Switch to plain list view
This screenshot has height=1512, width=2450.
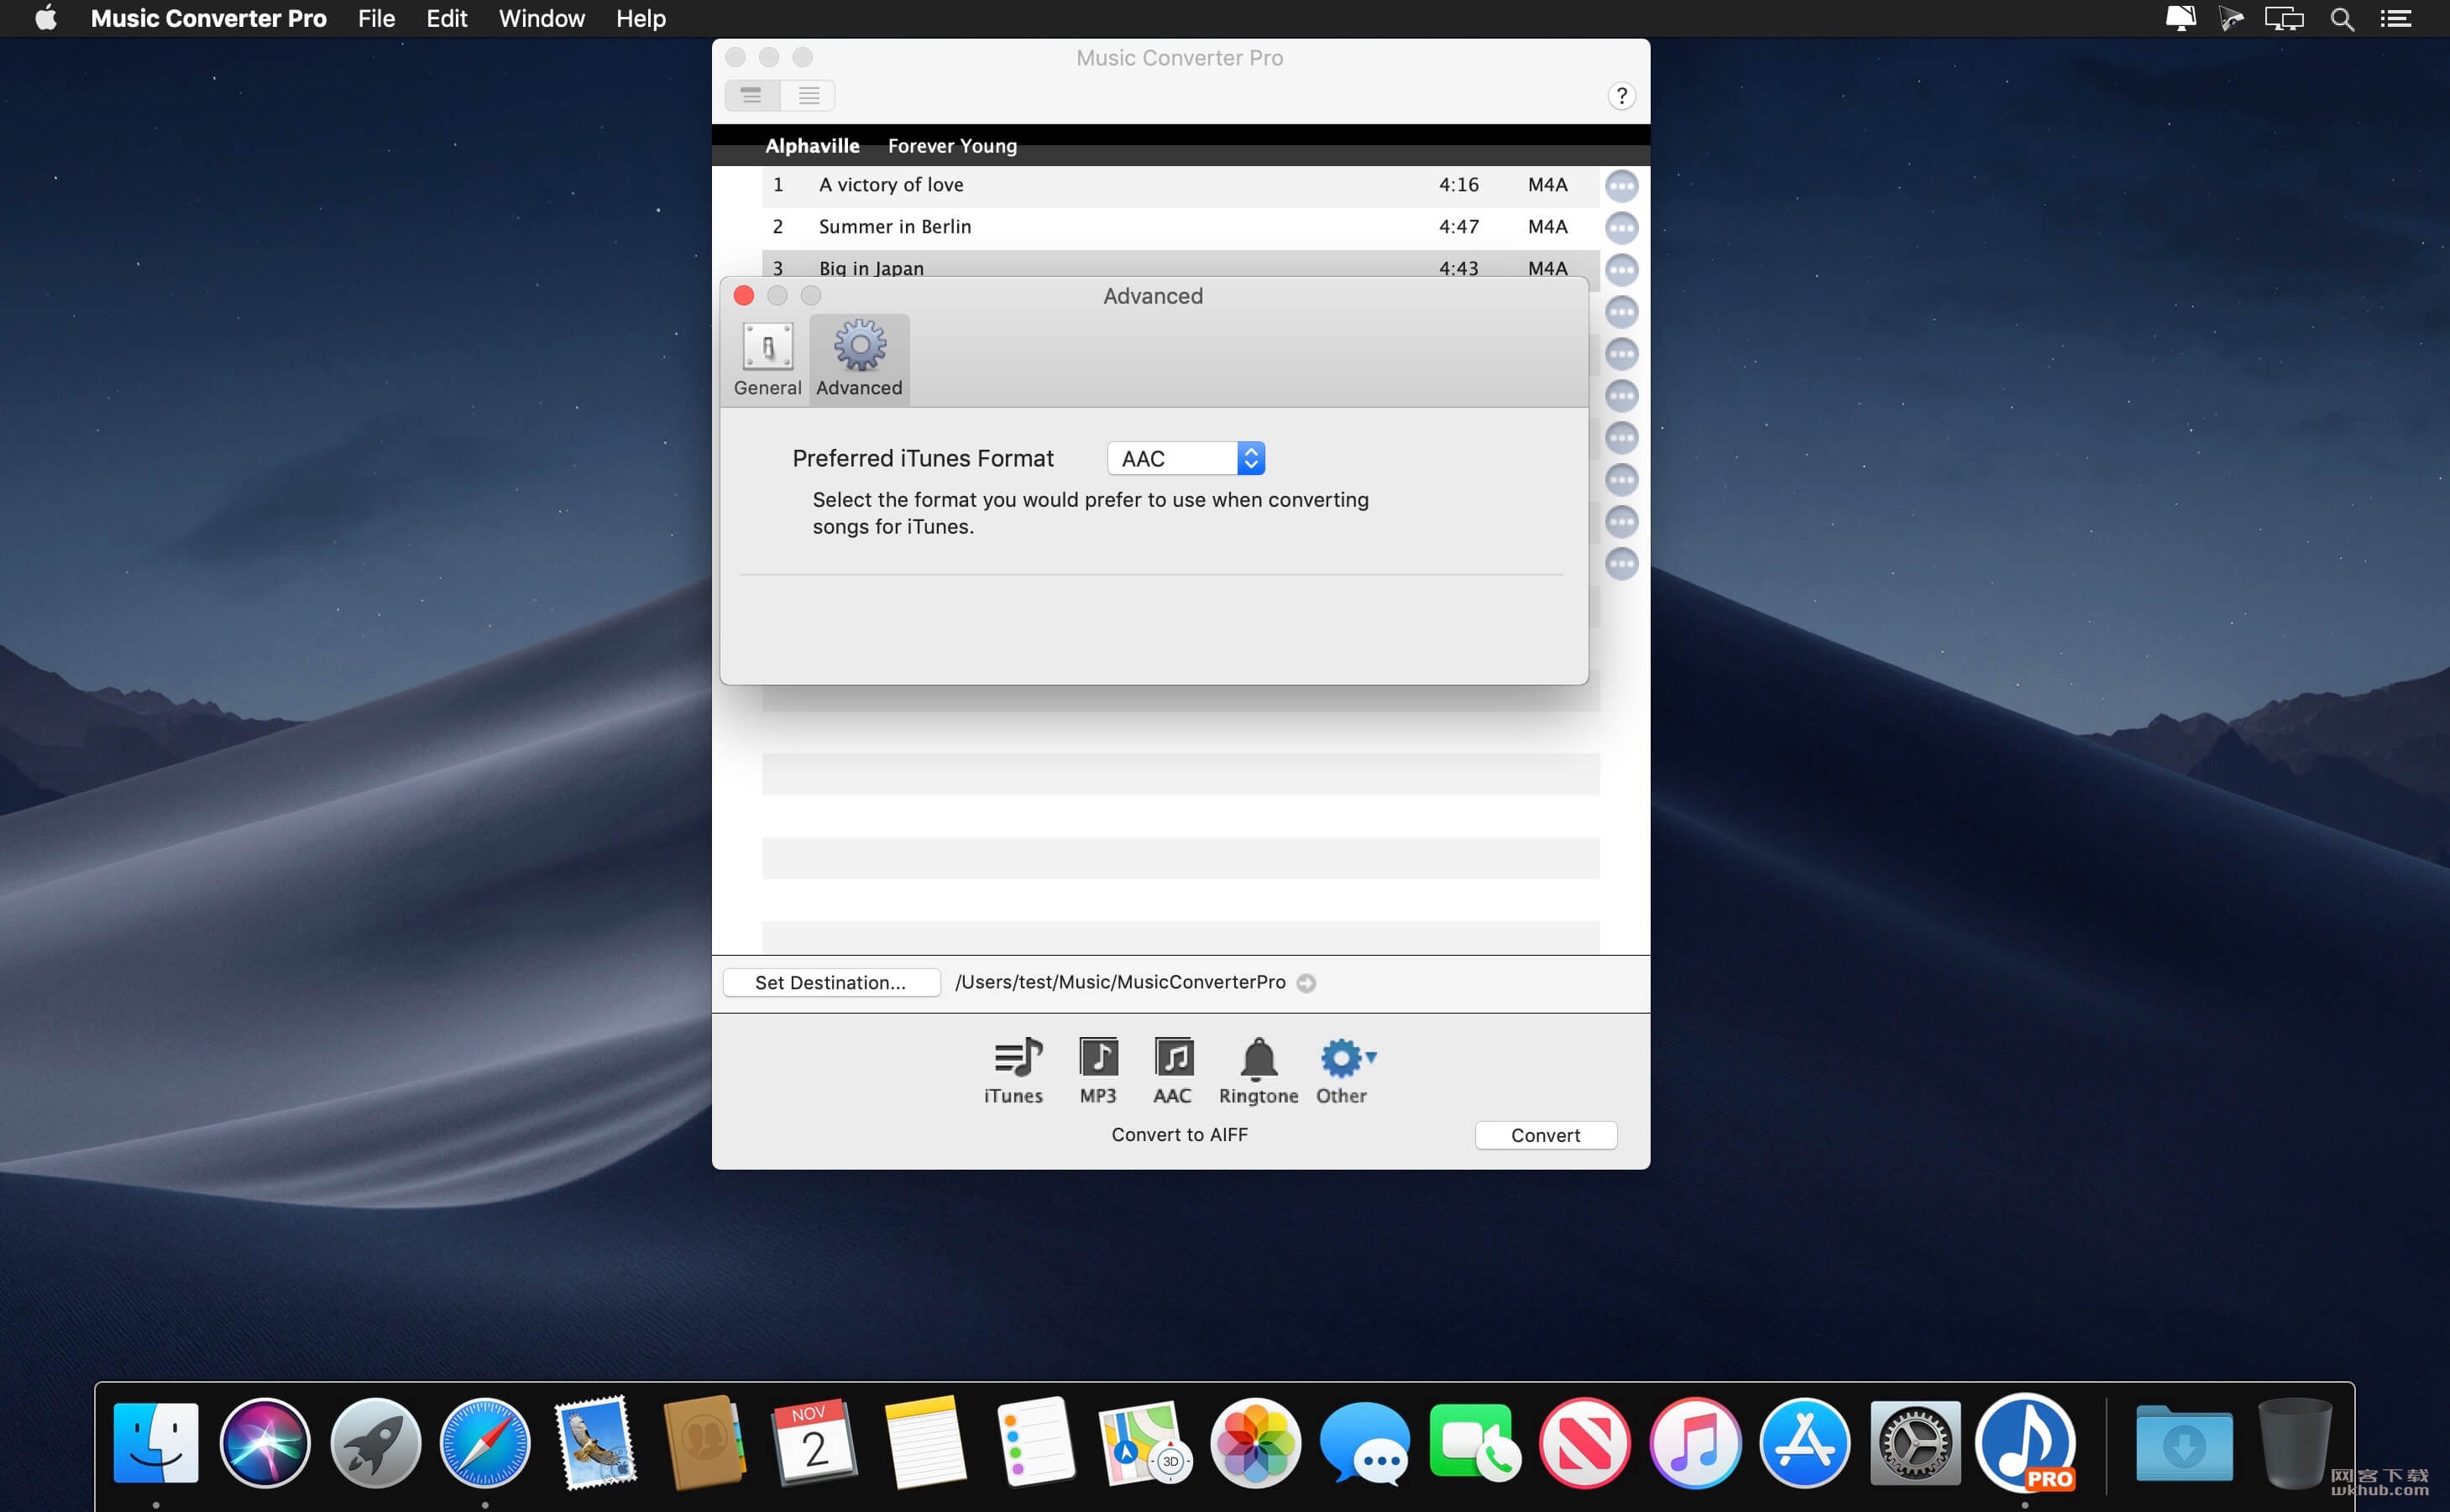point(809,95)
